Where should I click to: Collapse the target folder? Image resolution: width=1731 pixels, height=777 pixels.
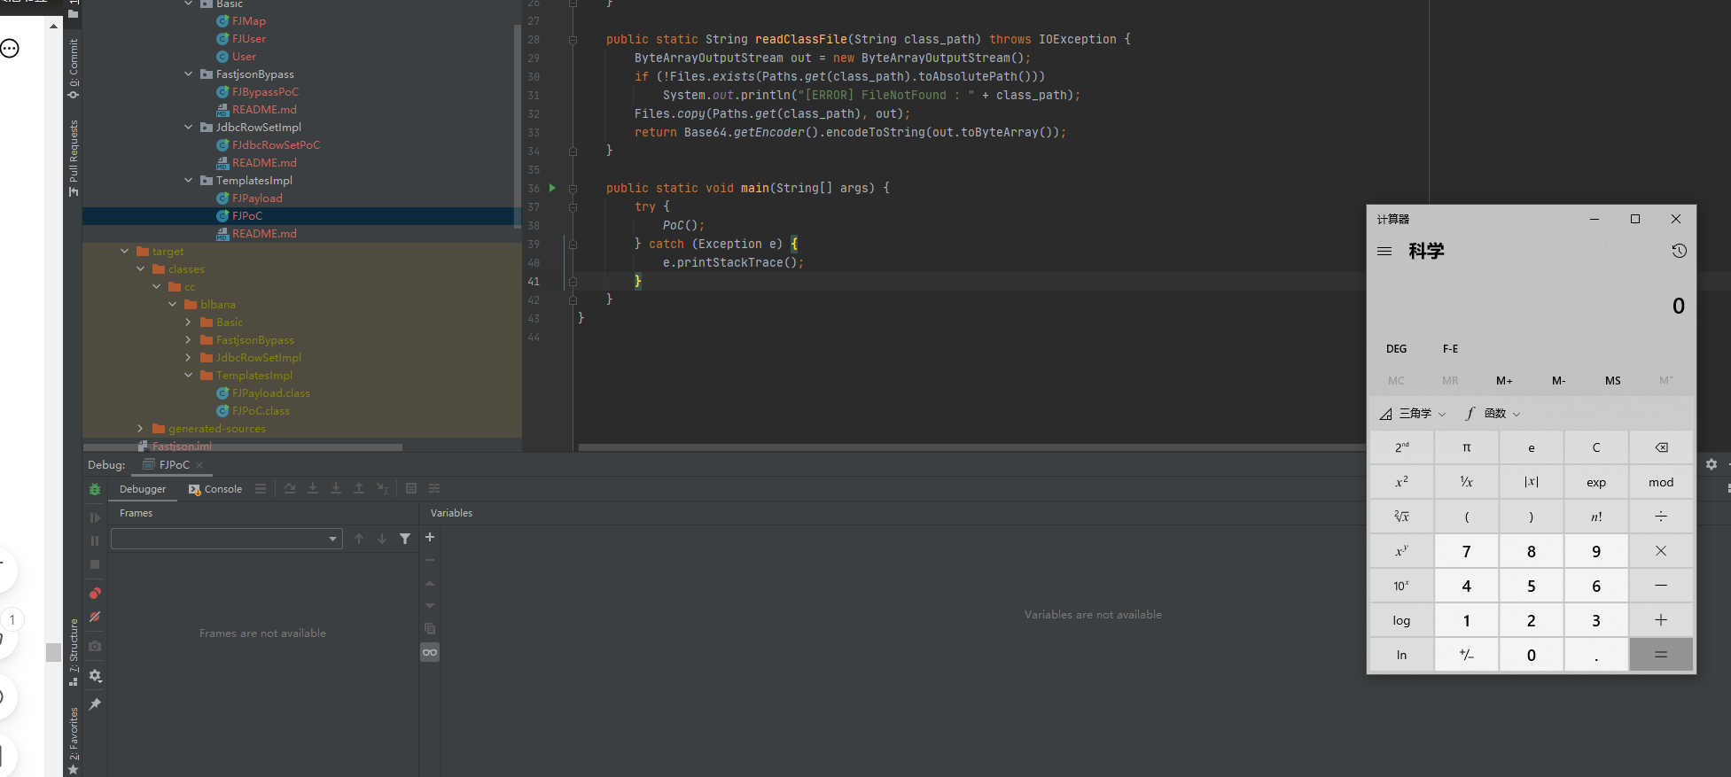[x=124, y=252]
